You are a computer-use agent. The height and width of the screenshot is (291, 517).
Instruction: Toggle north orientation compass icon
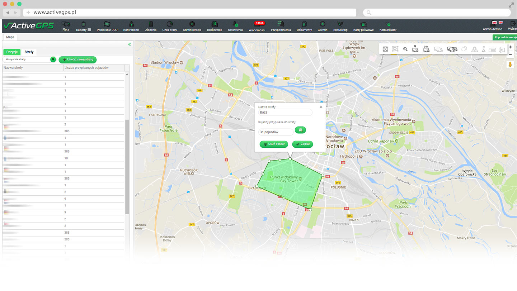[484, 49]
